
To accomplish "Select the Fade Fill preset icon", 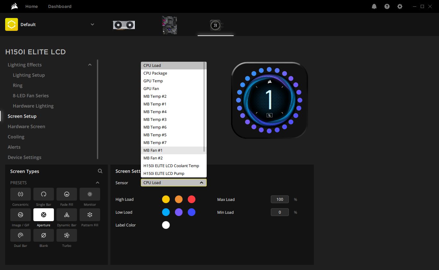I will [67, 194].
